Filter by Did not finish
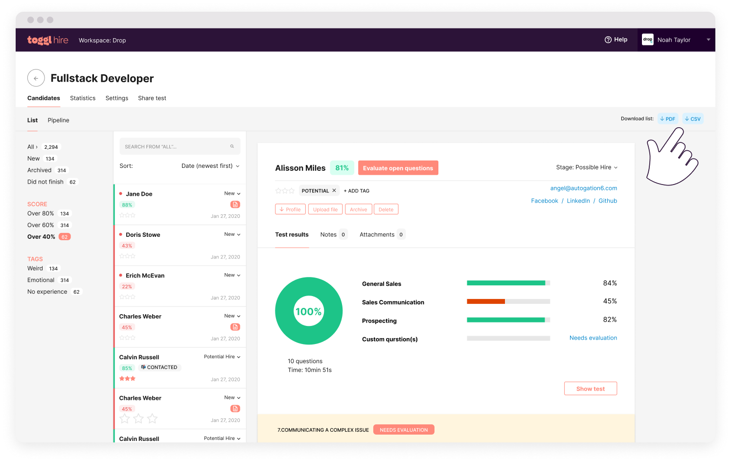The height and width of the screenshot is (462, 731). pyautogui.click(x=53, y=182)
